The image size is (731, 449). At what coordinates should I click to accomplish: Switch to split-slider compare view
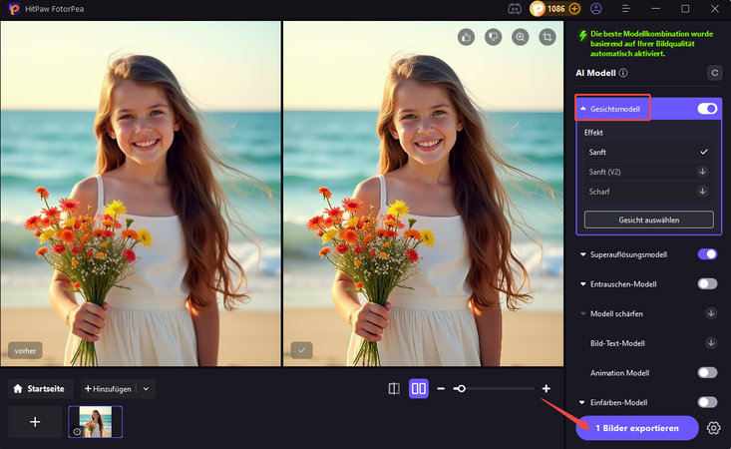(x=394, y=388)
